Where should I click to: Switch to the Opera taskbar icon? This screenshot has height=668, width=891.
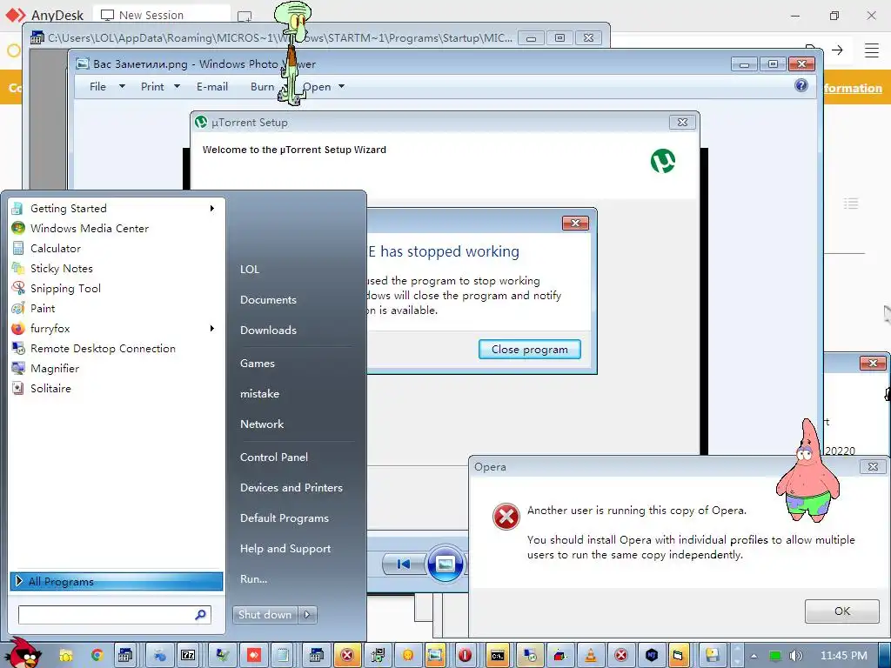click(x=466, y=656)
